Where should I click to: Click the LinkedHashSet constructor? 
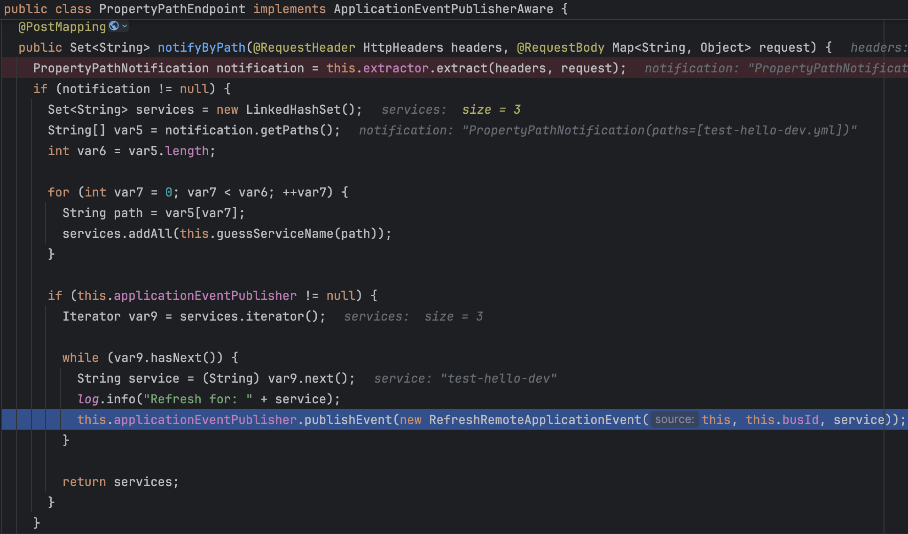pos(293,110)
